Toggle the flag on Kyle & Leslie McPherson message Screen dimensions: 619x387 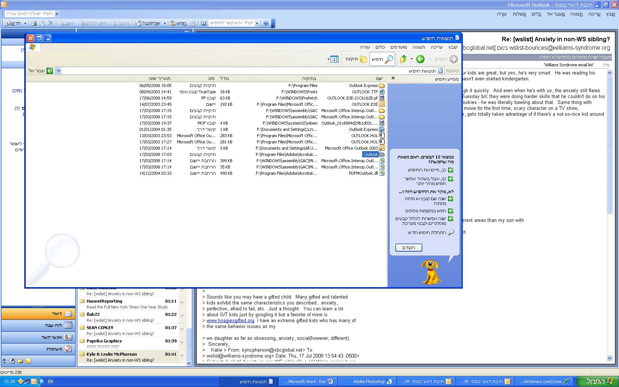click(182, 356)
